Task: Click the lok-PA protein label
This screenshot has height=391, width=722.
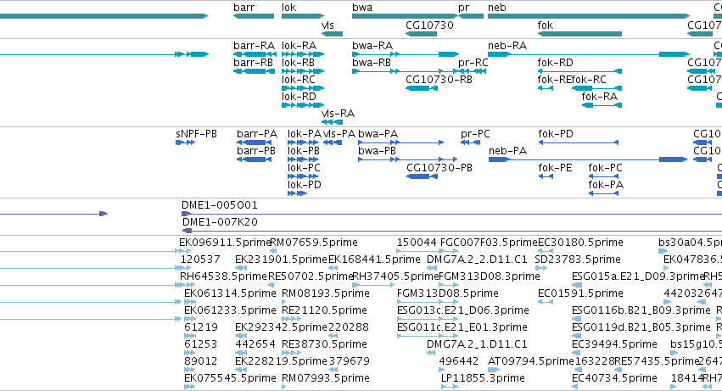Action: 305,134
